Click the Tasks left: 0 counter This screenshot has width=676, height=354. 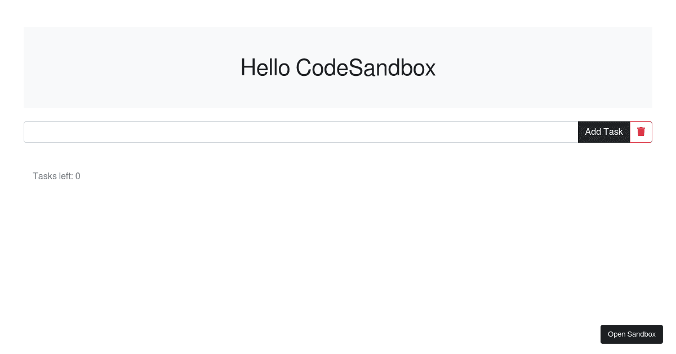[x=56, y=176]
